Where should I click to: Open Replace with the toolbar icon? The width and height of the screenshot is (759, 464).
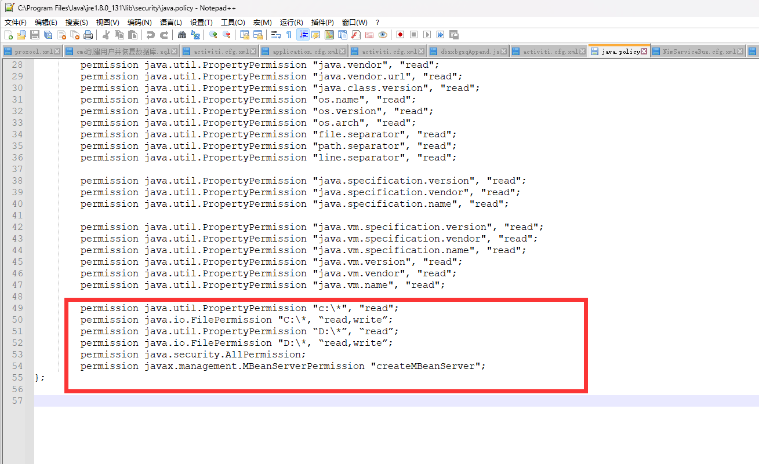click(195, 35)
